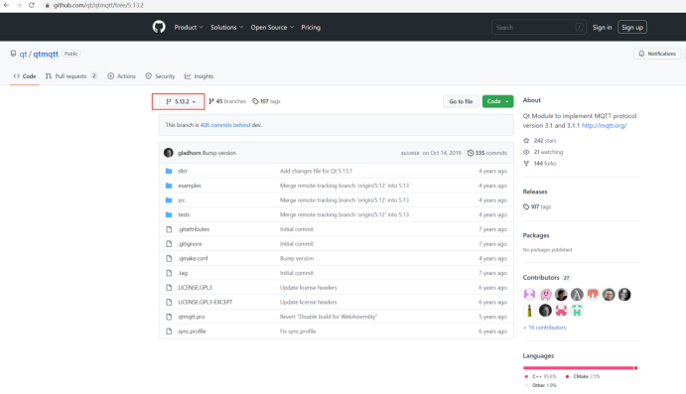Click the CMake language color dot

coord(568,376)
